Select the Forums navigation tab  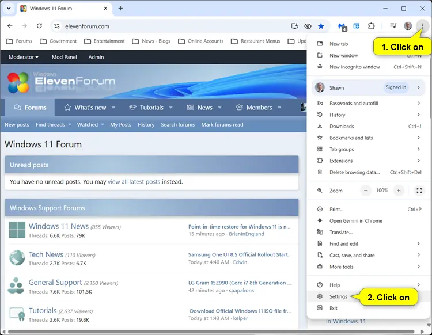[x=30, y=108]
